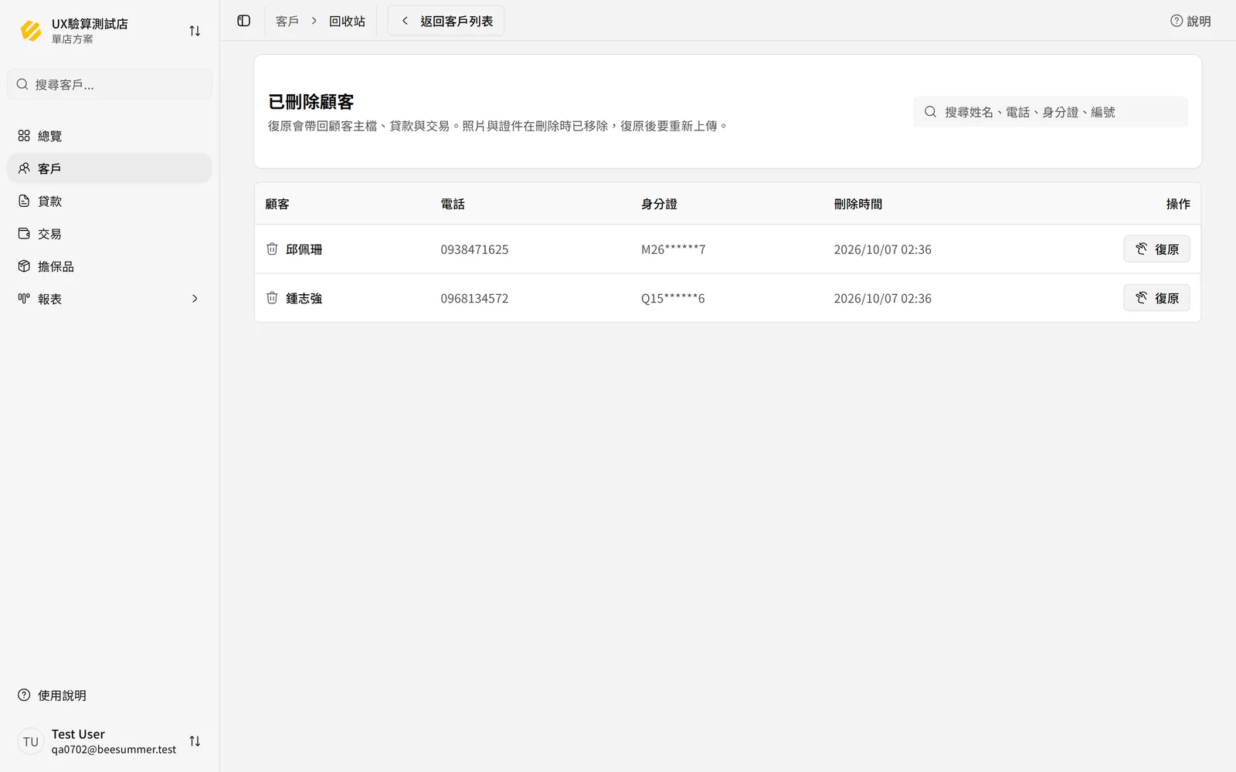The width and height of the screenshot is (1236, 772).
Task: Click the 返回客戶列表 button
Action: coord(446,21)
